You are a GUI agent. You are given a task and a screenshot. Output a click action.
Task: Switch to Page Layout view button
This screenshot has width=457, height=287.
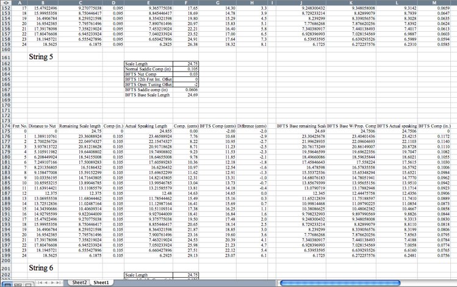tap(18, 285)
